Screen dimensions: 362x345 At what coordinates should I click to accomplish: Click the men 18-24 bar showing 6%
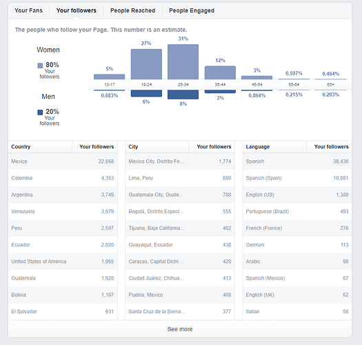pos(146,93)
